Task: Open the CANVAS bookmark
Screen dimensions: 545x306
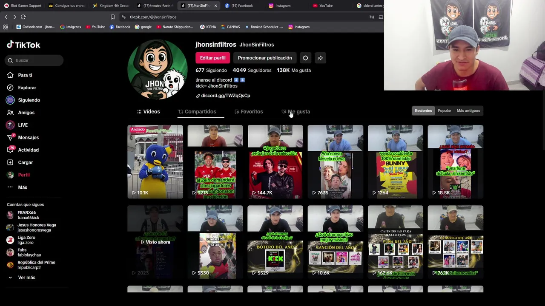Action: pyautogui.click(x=230, y=27)
